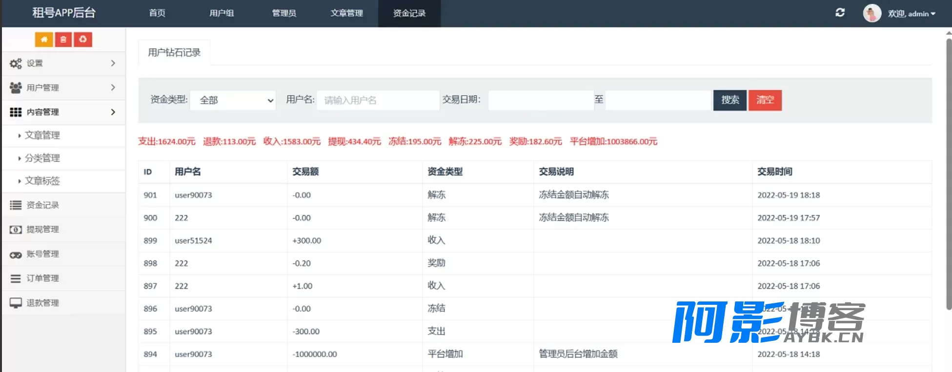Screen dimensions: 952x372
Task: Select the 用户组 top navigation item
Action: pos(222,13)
